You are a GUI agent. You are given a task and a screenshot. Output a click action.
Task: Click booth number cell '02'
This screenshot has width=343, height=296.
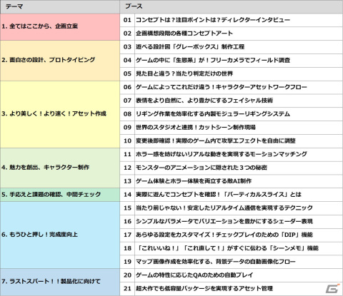click(x=127, y=34)
